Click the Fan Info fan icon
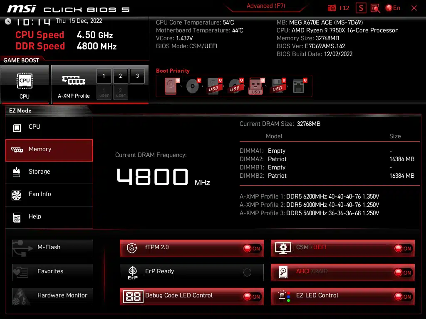The height and width of the screenshot is (319, 426). 17,195
